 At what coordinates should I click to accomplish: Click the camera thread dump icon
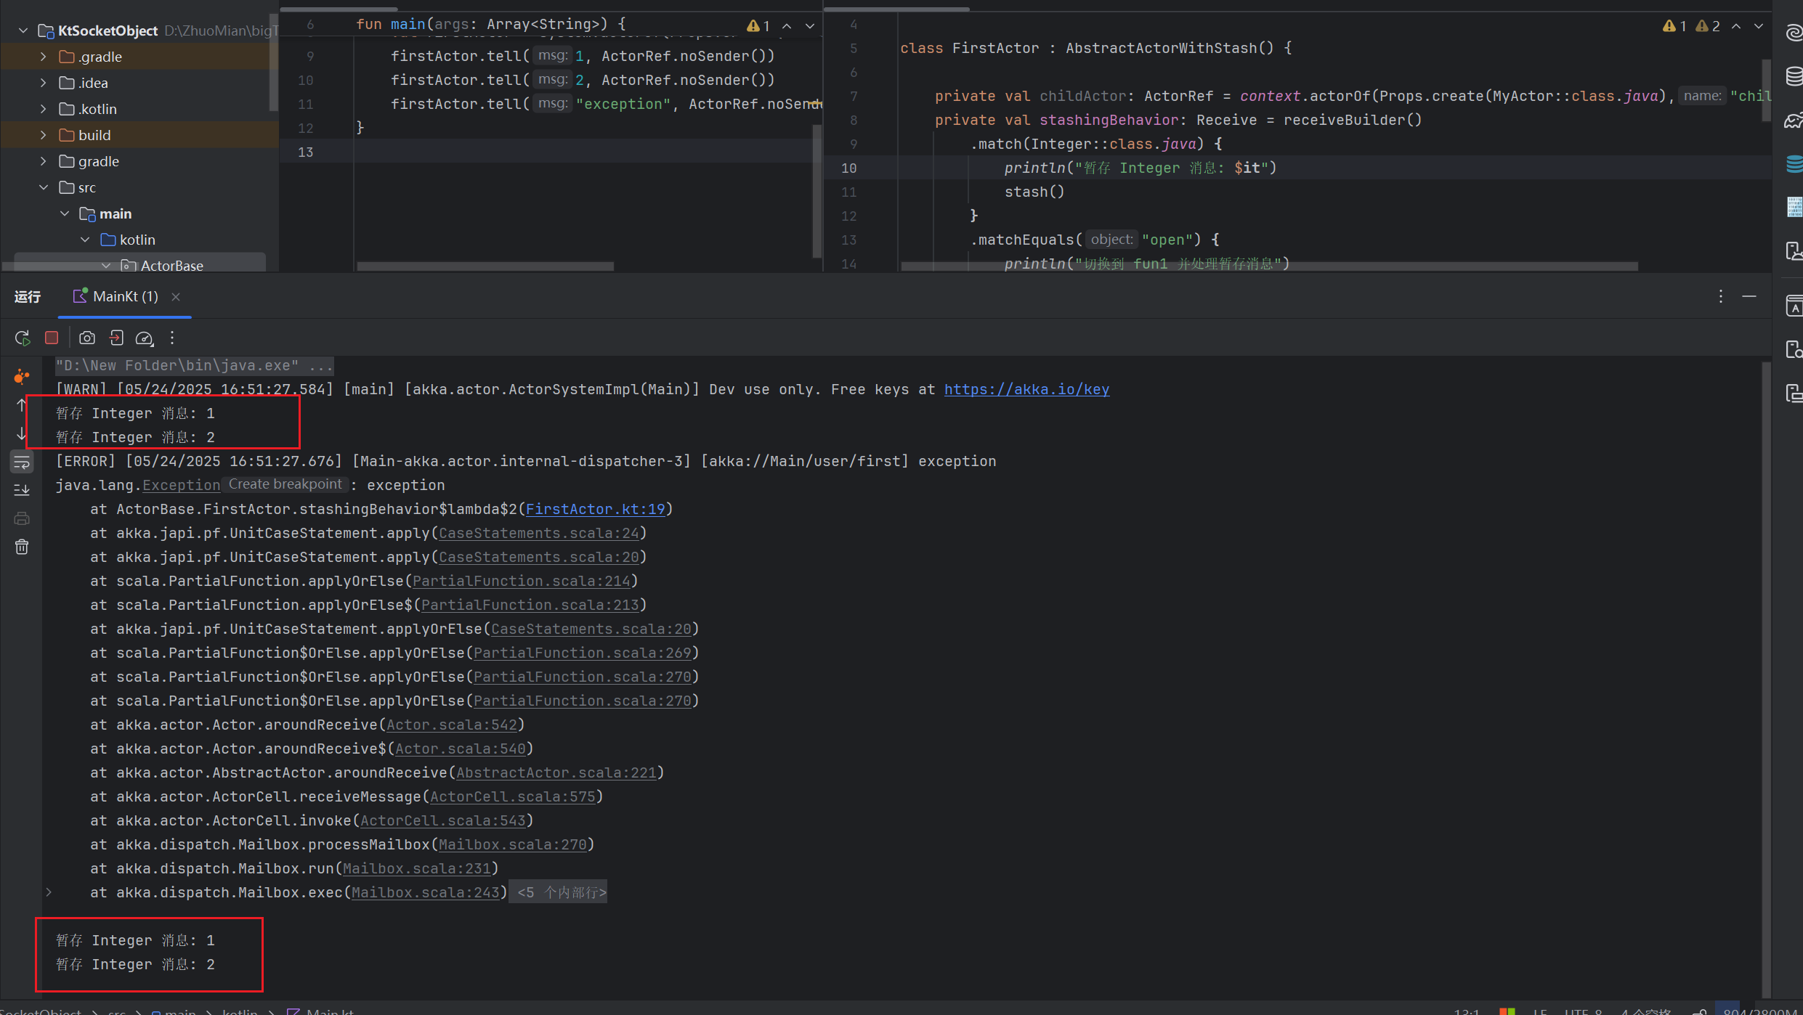pos(87,338)
